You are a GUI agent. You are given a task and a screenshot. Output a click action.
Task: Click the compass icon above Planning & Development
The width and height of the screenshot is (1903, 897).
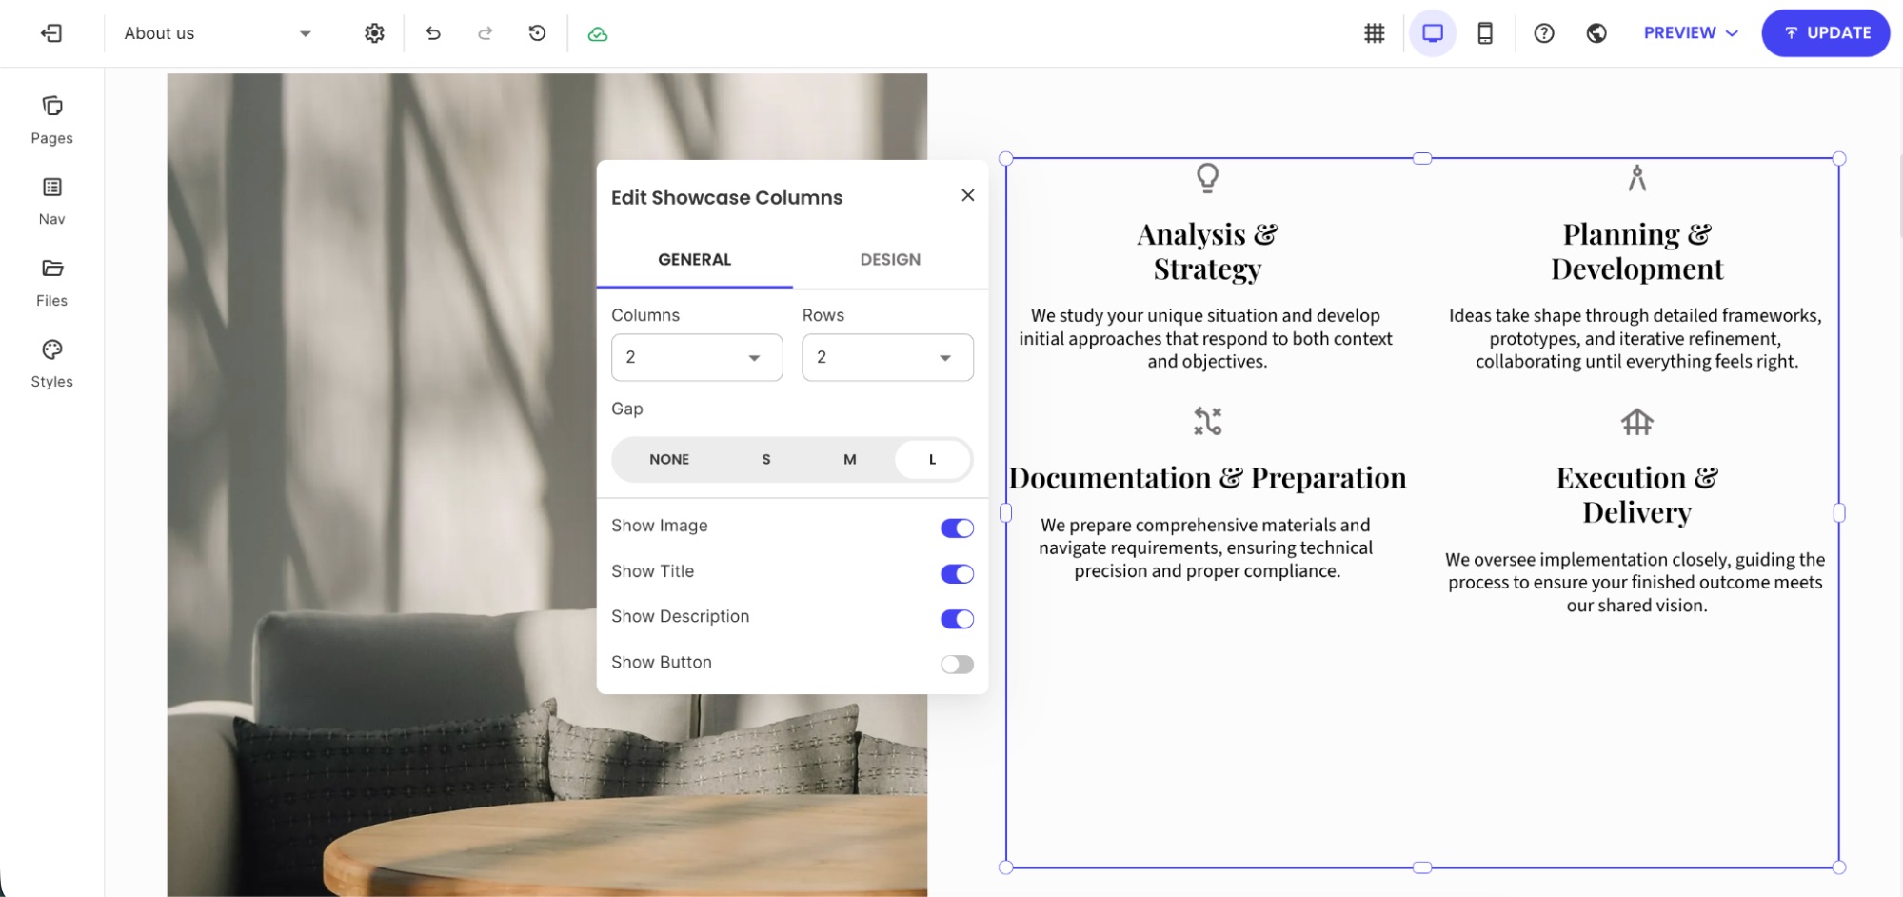coord(1636,178)
